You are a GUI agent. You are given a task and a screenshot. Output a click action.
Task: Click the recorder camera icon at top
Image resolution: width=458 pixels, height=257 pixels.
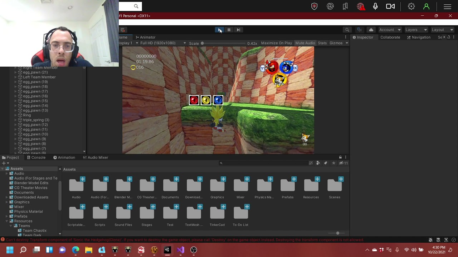pos(390,6)
